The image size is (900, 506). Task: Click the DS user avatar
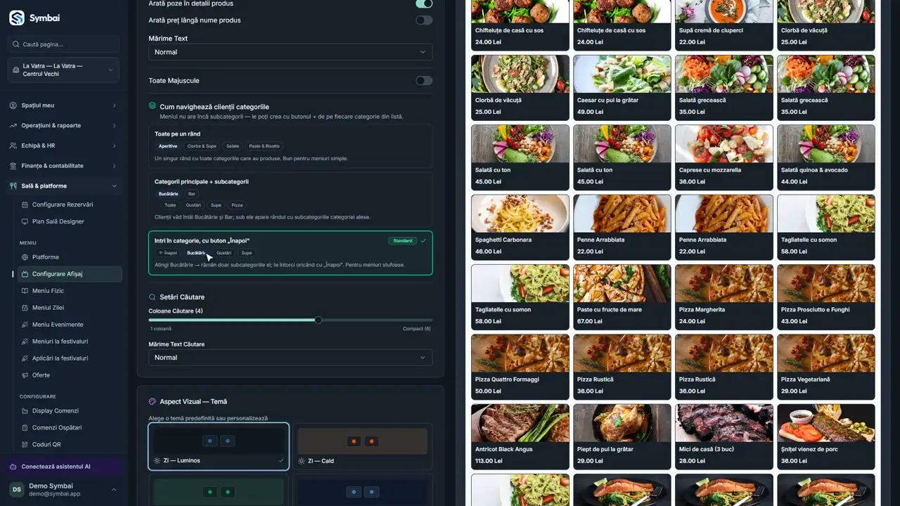coord(16,490)
